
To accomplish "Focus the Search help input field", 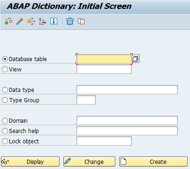I will click(x=127, y=131).
